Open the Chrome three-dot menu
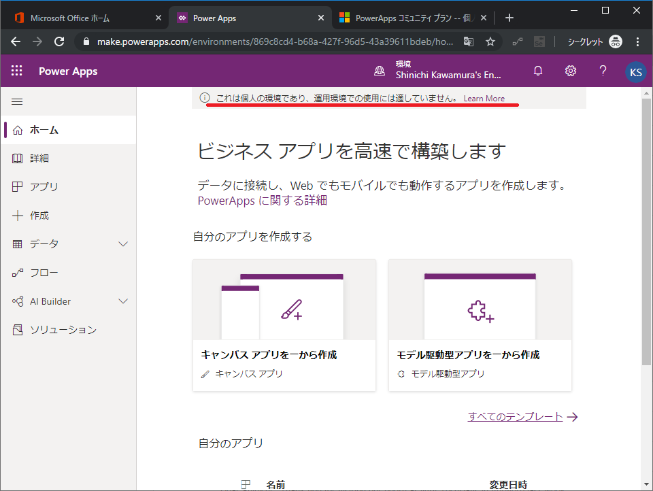 tap(637, 41)
